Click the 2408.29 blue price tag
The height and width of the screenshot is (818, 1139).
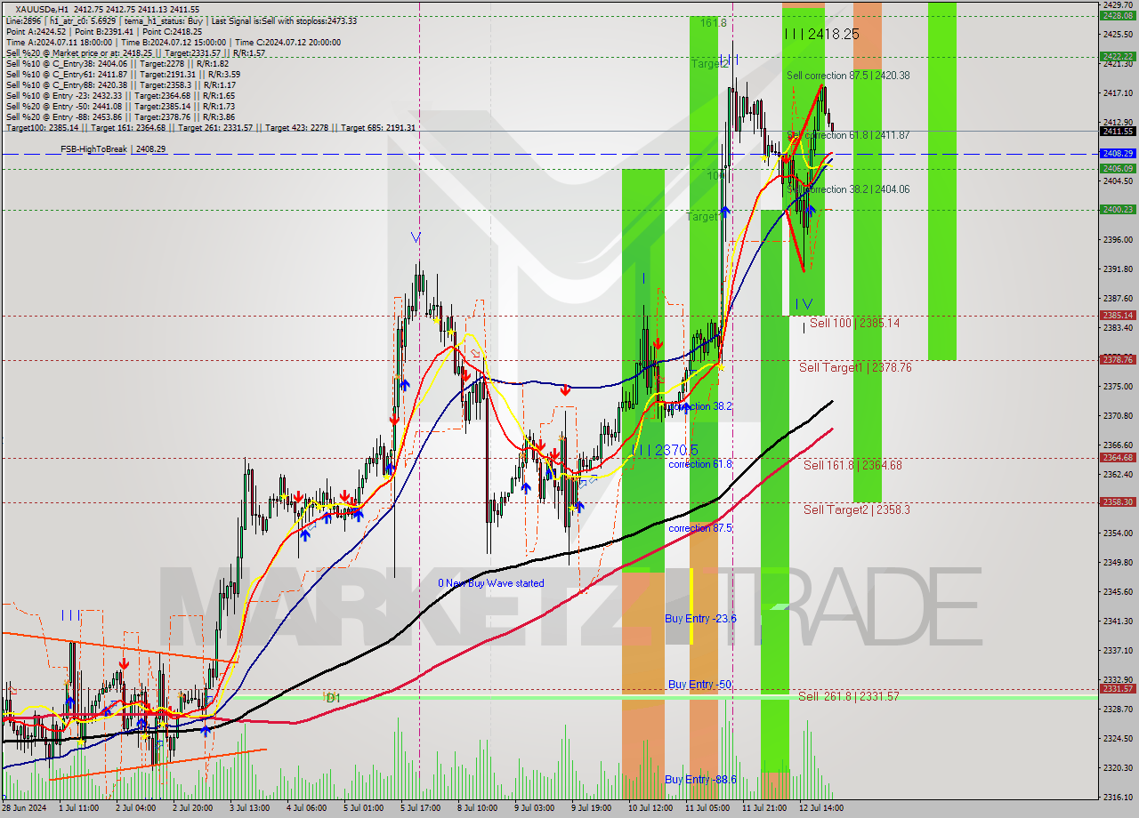pos(1117,153)
